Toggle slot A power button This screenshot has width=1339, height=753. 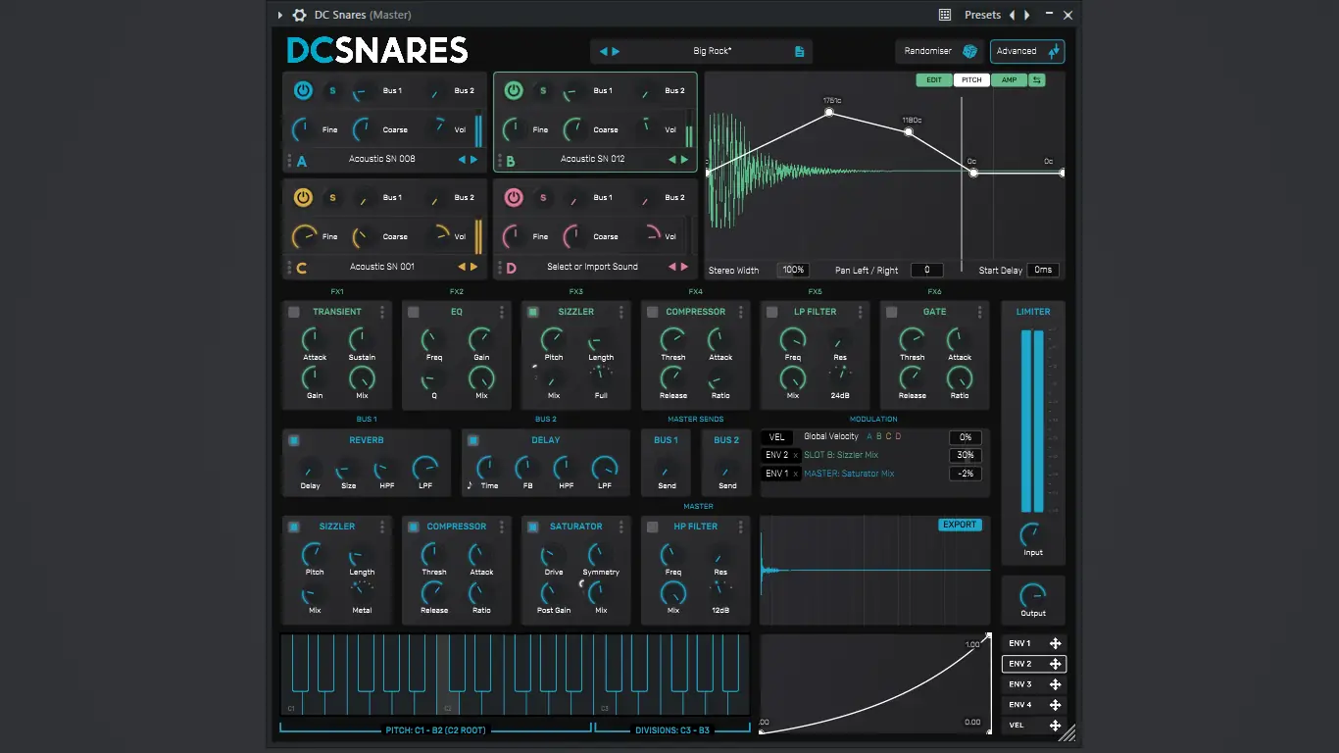[x=303, y=91]
